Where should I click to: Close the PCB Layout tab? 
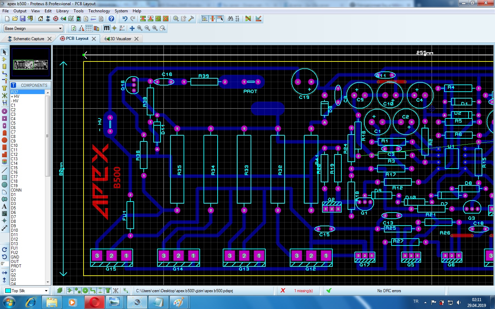coord(93,39)
